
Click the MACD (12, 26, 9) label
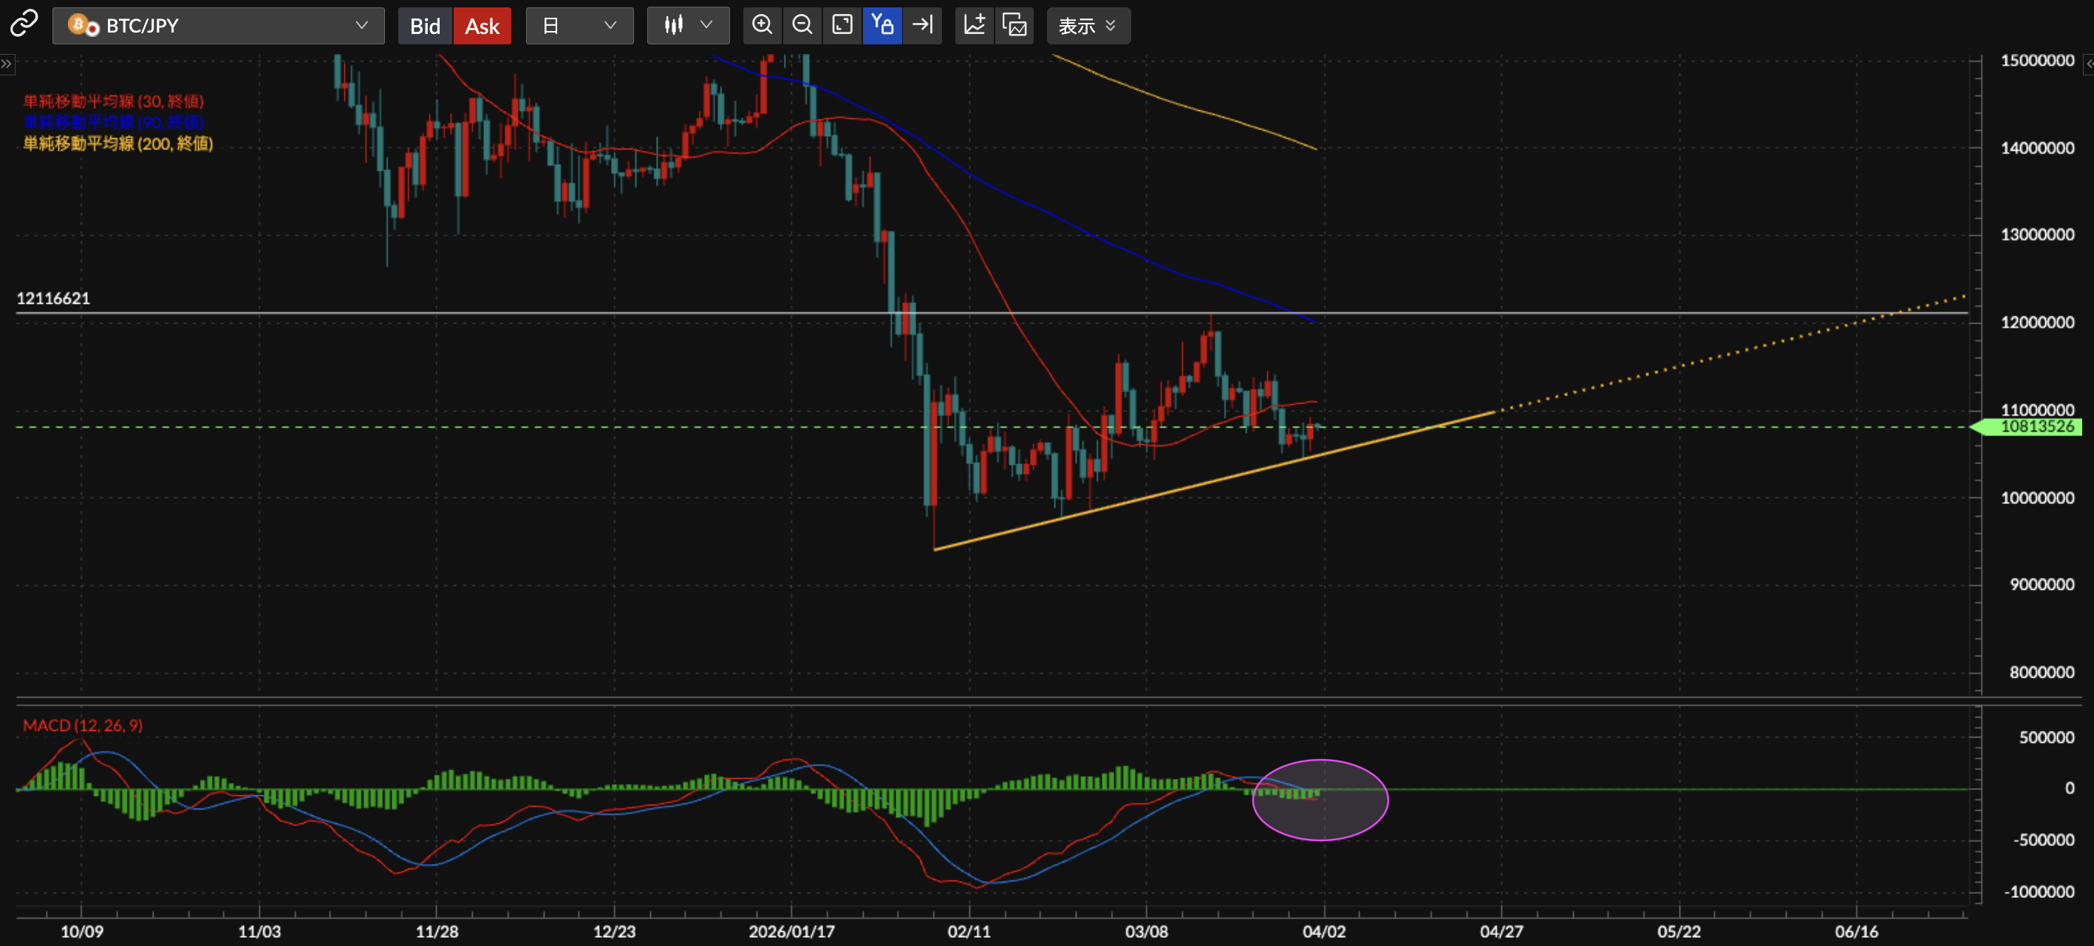(82, 725)
